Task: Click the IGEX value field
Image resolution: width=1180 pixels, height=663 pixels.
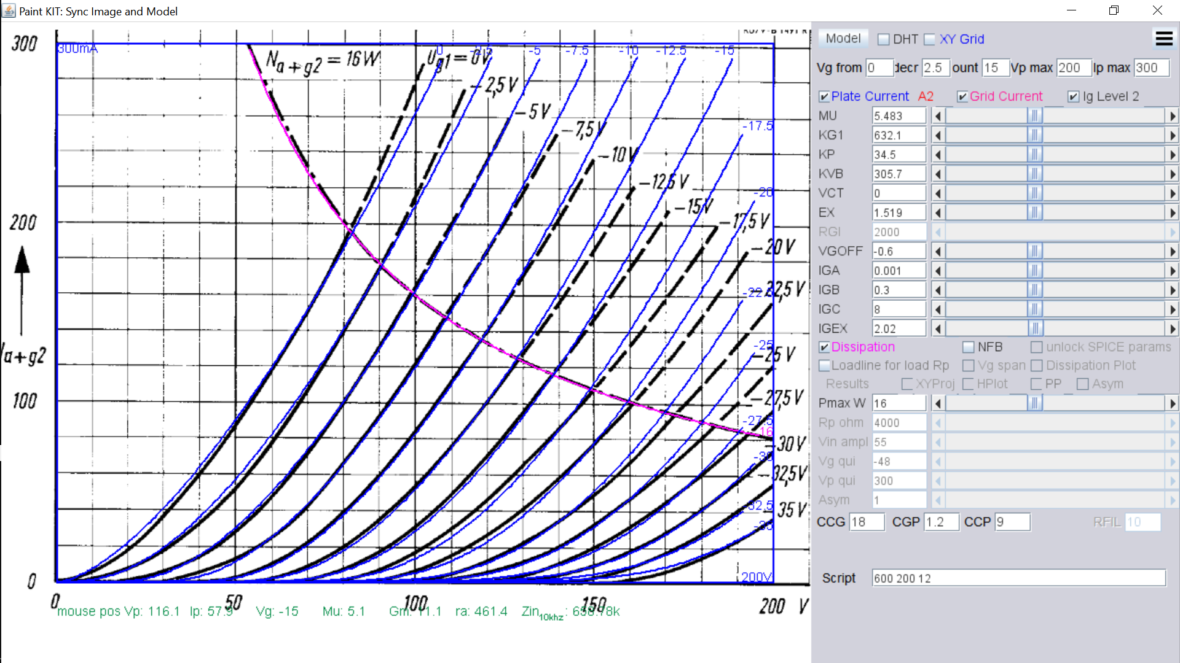Action: click(x=899, y=328)
